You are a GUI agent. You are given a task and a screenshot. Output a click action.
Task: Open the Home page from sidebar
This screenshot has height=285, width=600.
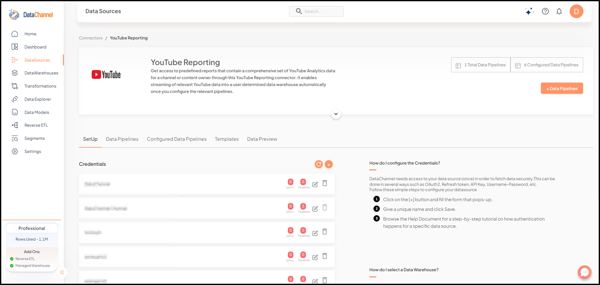30,34
